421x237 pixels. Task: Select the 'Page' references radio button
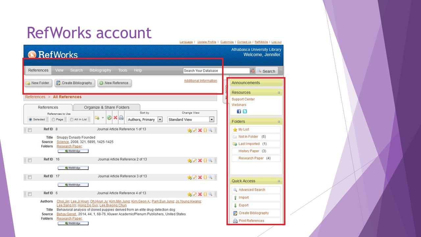[53, 119]
